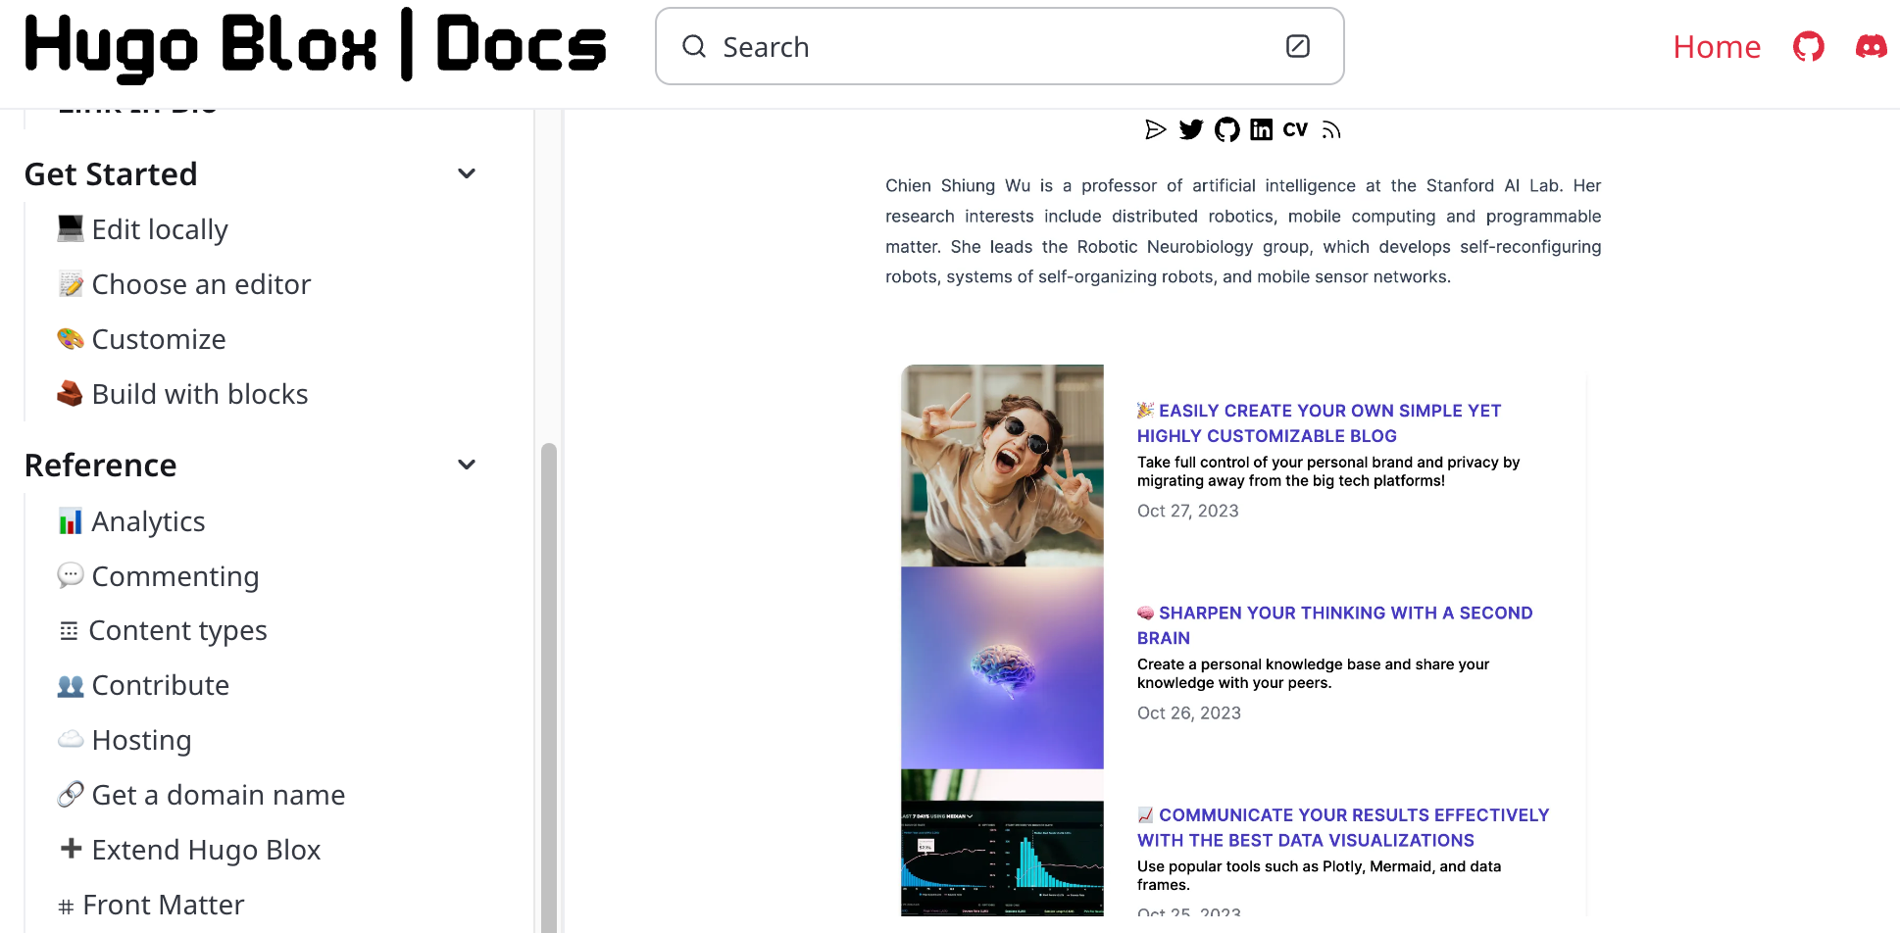Screen dimensions: 1900x933
Task: Collapse the Get Started section chevron
Action: (x=467, y=173)
